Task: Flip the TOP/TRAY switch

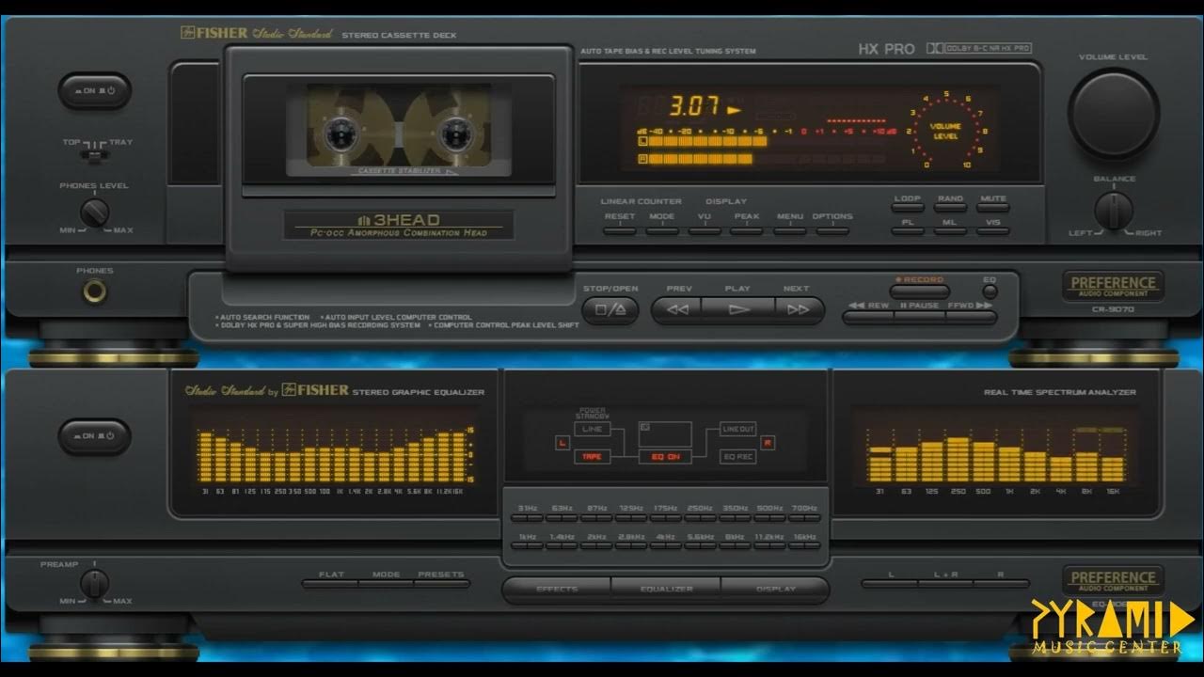Action: 94,153
